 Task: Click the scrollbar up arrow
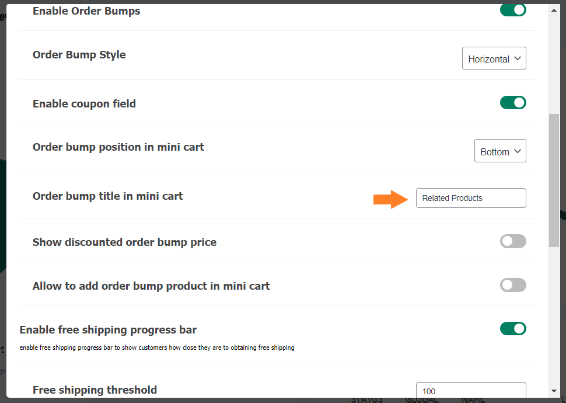[554, 11]
